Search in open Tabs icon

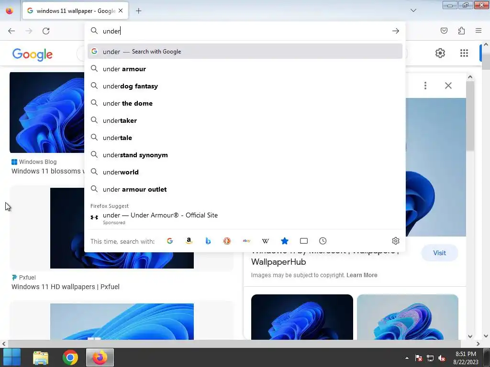point(304,241)
